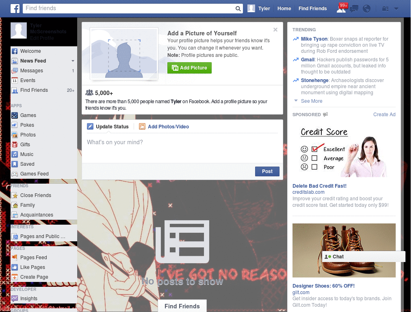This screenshot has width=416, height=312.
Task: Click the profile picture placeholder image
Action: click(x=124, y=54)
